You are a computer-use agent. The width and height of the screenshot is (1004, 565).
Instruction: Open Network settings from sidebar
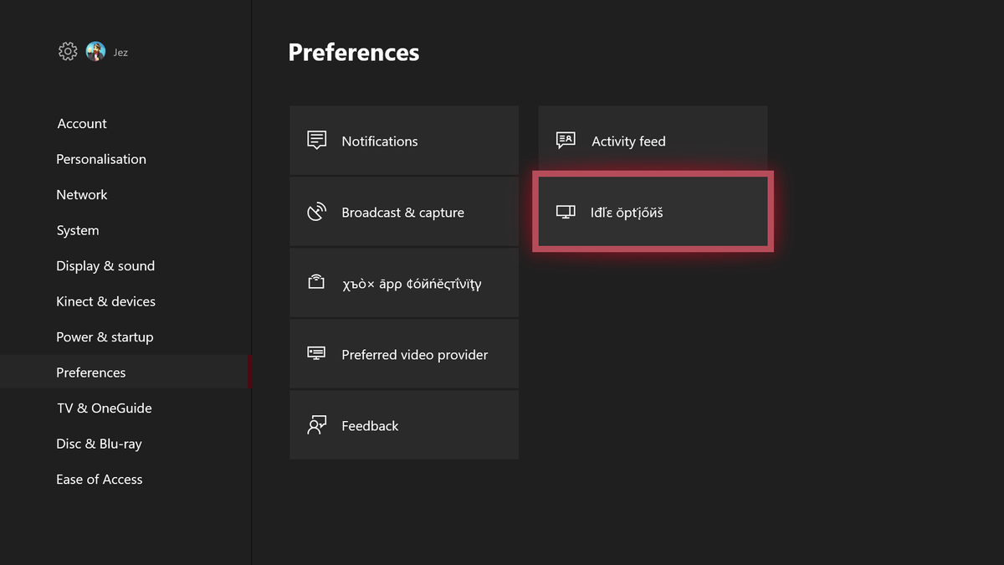pyautogui.click(x=81, y=194)
